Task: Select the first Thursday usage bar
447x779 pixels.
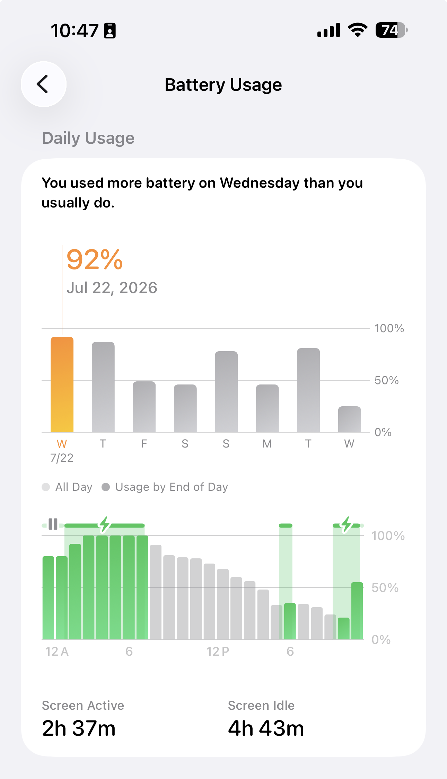Action: pyautogui.click(x=103, y=387)
